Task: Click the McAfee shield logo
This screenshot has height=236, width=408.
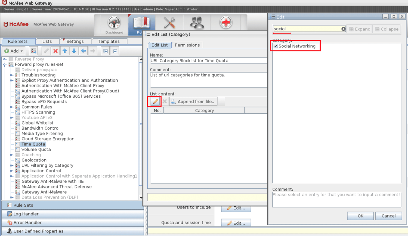Action: click(6, 24)
